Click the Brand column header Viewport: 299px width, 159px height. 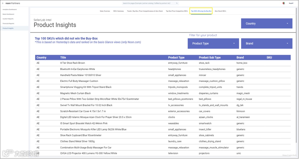(240, 58)
